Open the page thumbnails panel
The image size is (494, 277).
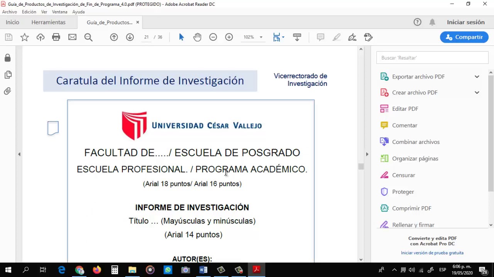pyautogui.click(x=8, y=75)
